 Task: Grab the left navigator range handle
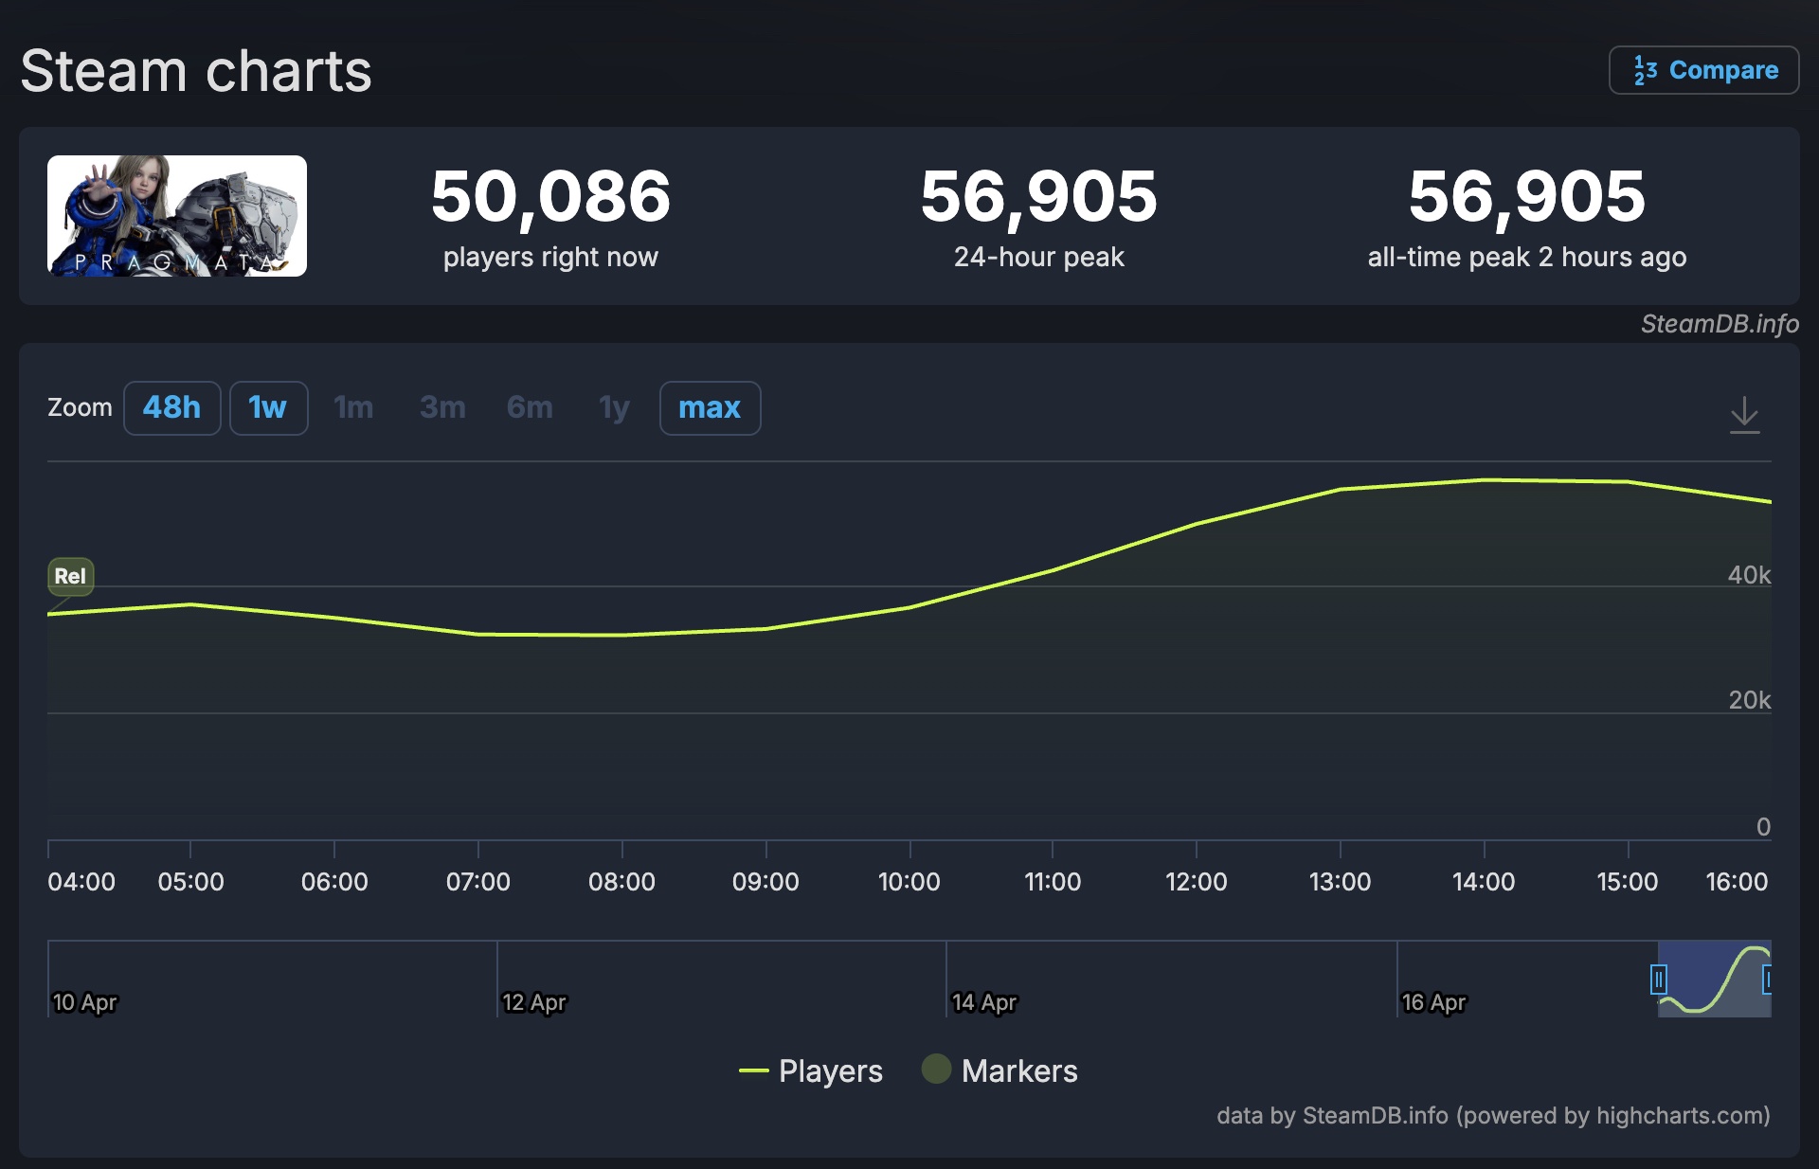coord(1658,979)
